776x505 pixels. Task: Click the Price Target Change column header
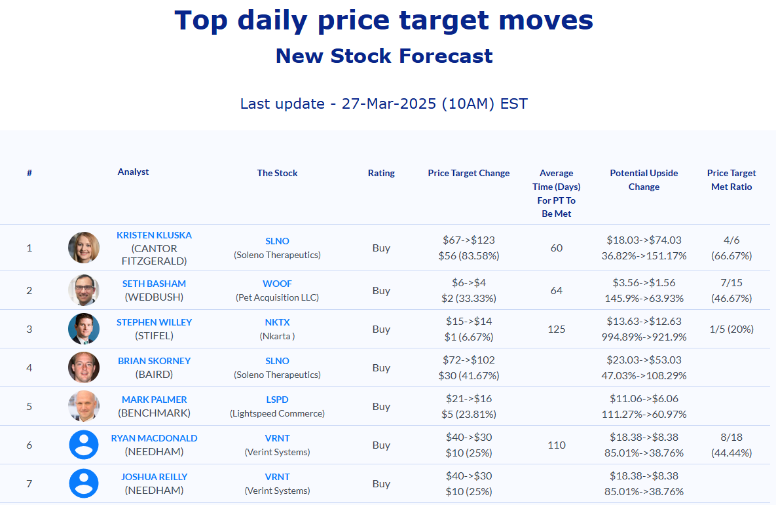(x=469, y=174)
